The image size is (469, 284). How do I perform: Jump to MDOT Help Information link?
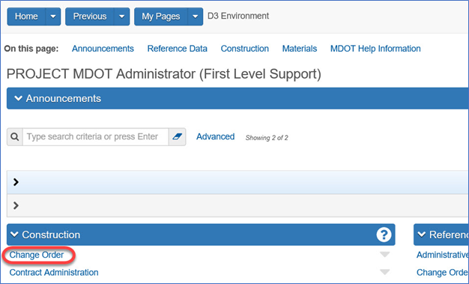coord(375,49)
